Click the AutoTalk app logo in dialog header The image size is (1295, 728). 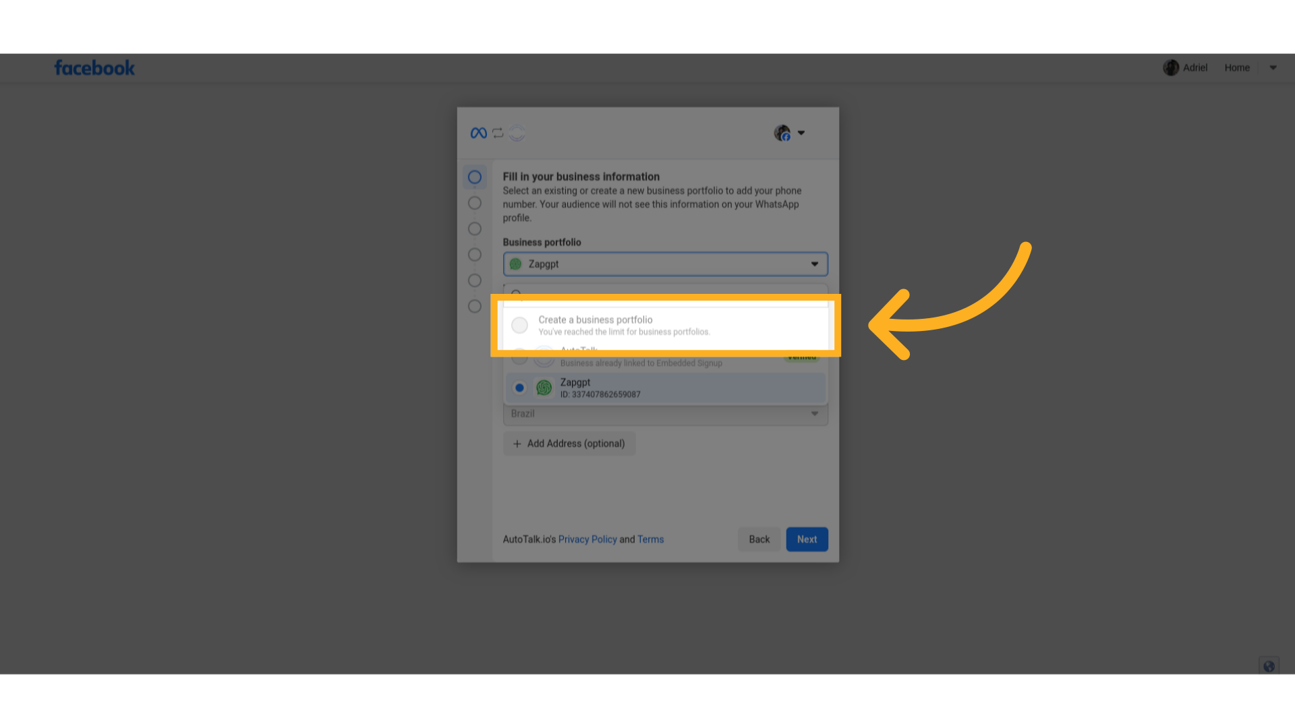click(517, 133)
